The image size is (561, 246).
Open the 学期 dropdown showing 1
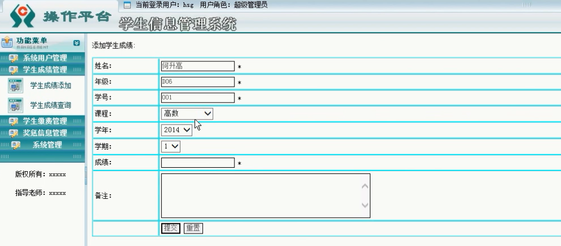[170, 146]
